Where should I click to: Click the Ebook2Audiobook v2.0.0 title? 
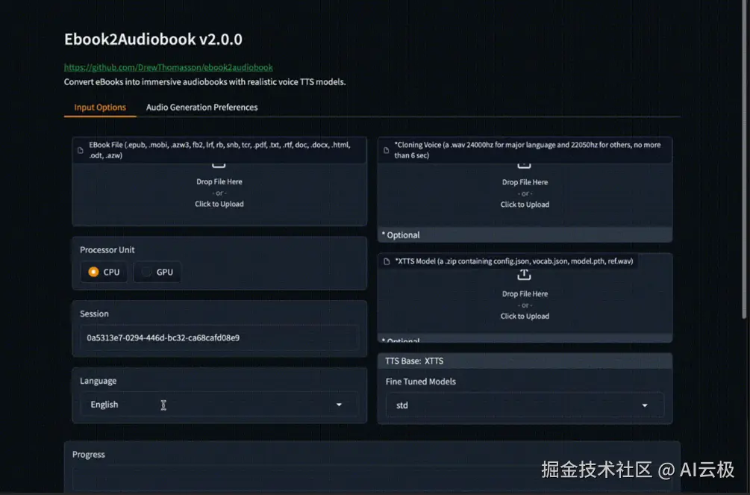[x=153, y=40]
